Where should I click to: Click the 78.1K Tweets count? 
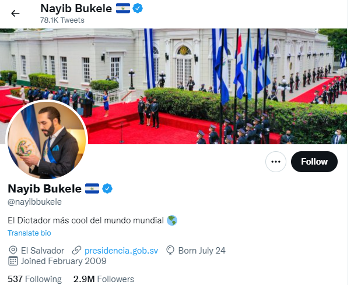(x=62, y=20)
